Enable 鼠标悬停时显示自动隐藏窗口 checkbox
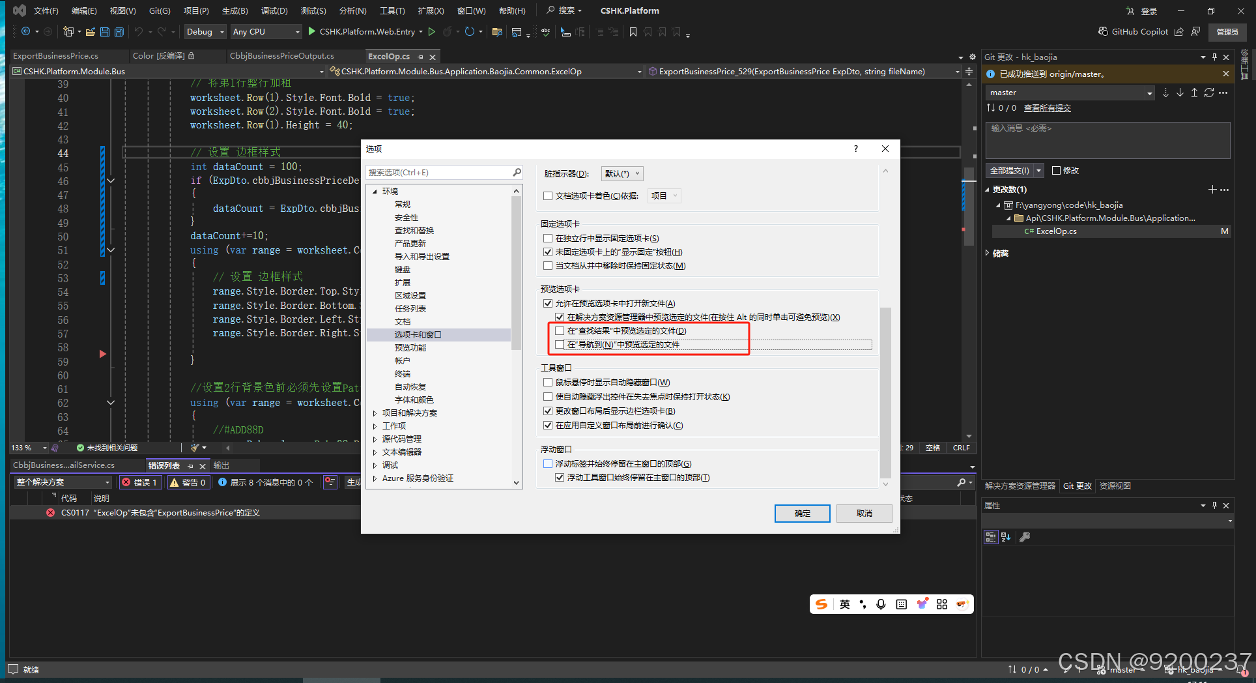The image size is (1256, 683). 548,382
